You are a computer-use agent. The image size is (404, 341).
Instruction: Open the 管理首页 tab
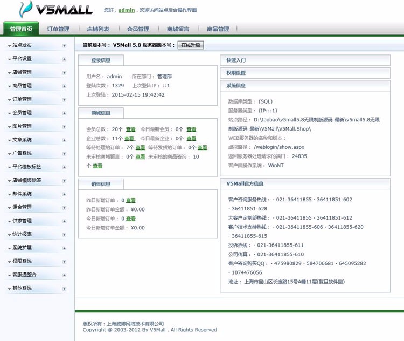[x=21, y=29]
